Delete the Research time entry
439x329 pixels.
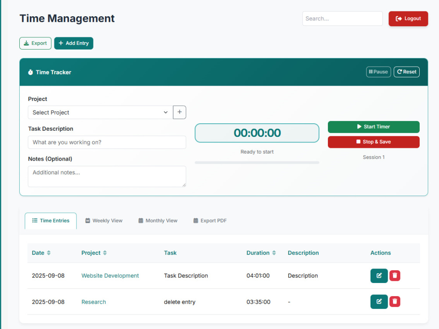[x=395, y=302]
